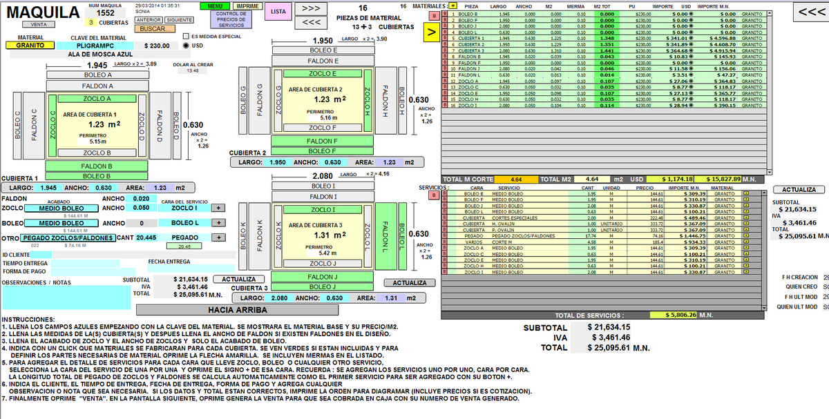Click the + button next to PEGADO
829x419 pixels.
click(218, 237)
